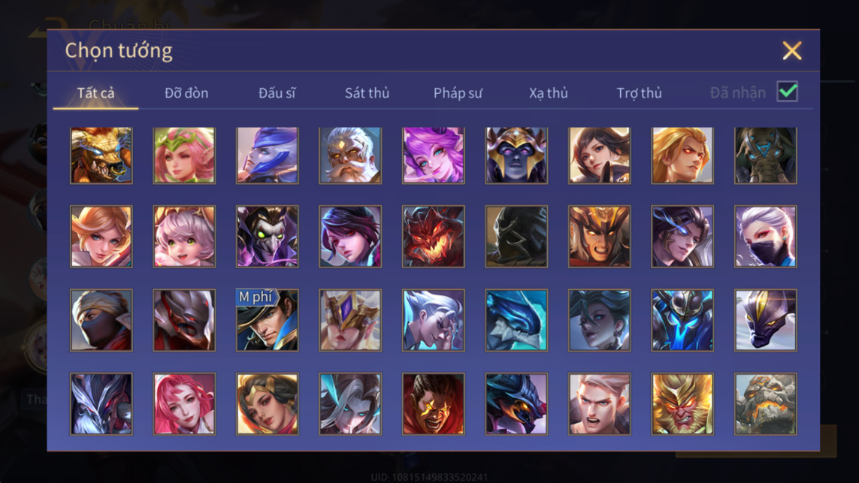The image size is (859, 483).
Task: Close the Chọn tướng dialog
Action: pyautogui.click(x=792, y=50)
